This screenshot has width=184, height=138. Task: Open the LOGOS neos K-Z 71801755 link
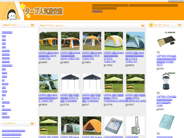pos(48,98)
